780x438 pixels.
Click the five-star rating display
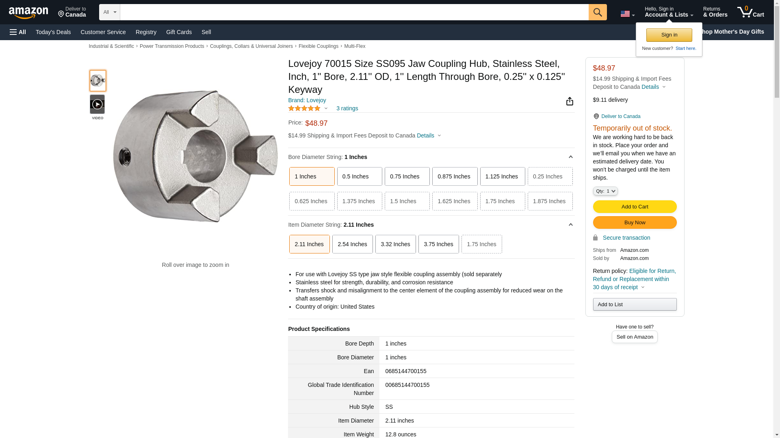tap(304, 108)
